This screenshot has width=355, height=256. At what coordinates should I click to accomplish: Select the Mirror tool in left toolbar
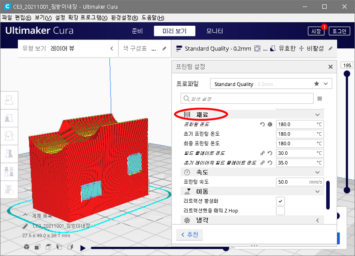[x=9, y=154]
